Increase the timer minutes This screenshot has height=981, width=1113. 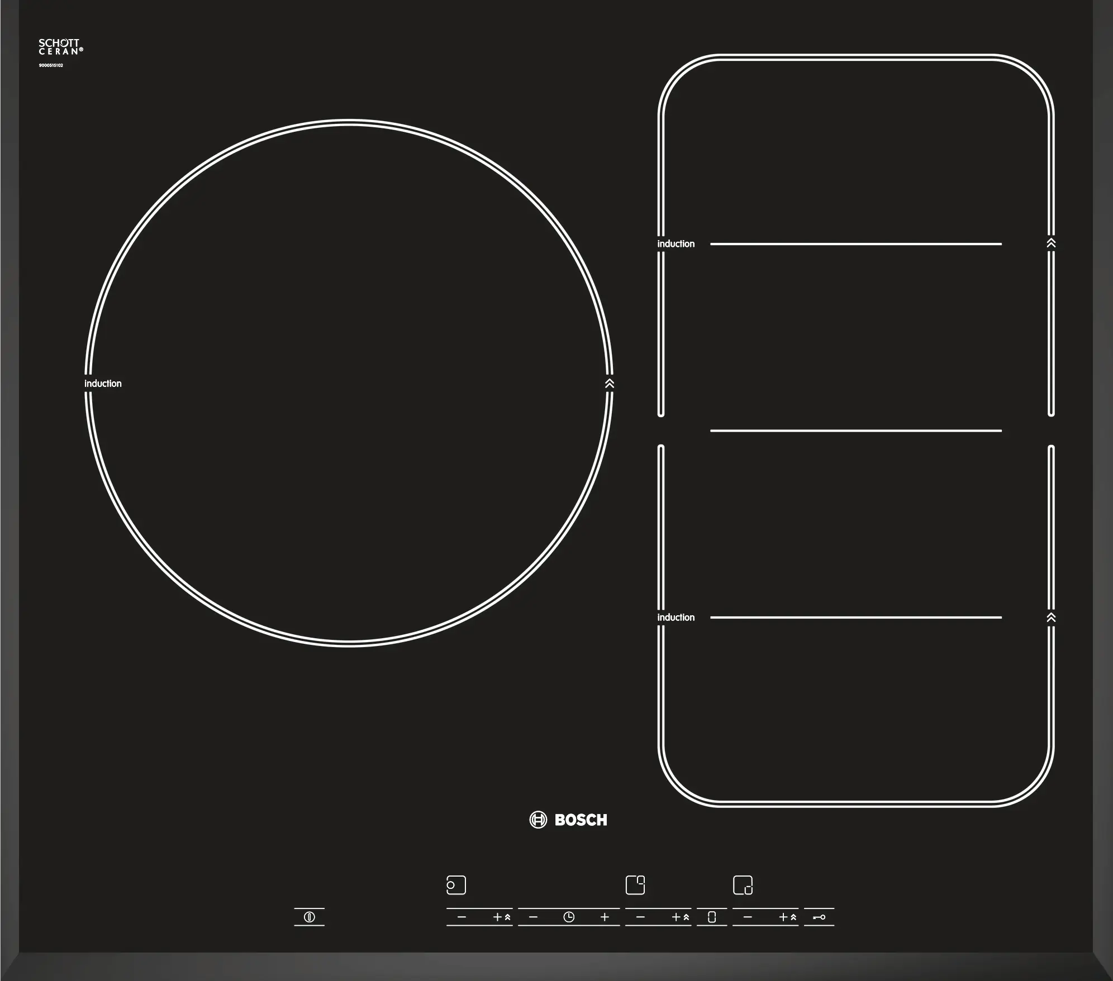(605, 917)
